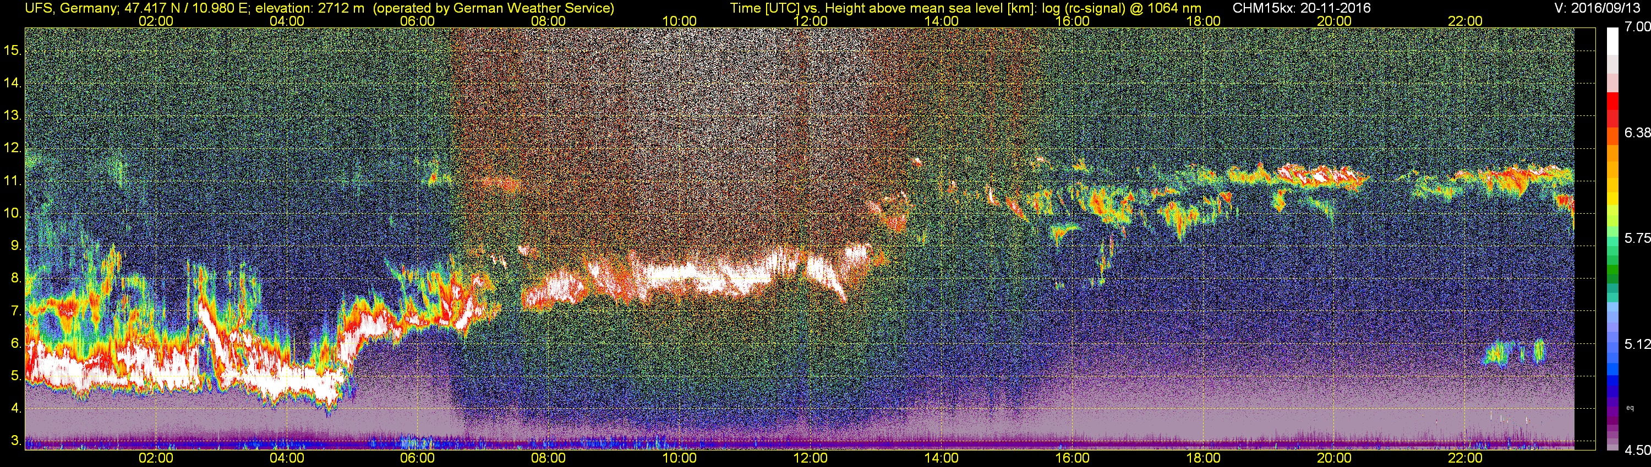Click the "14." height axis label

click(13, 82)
